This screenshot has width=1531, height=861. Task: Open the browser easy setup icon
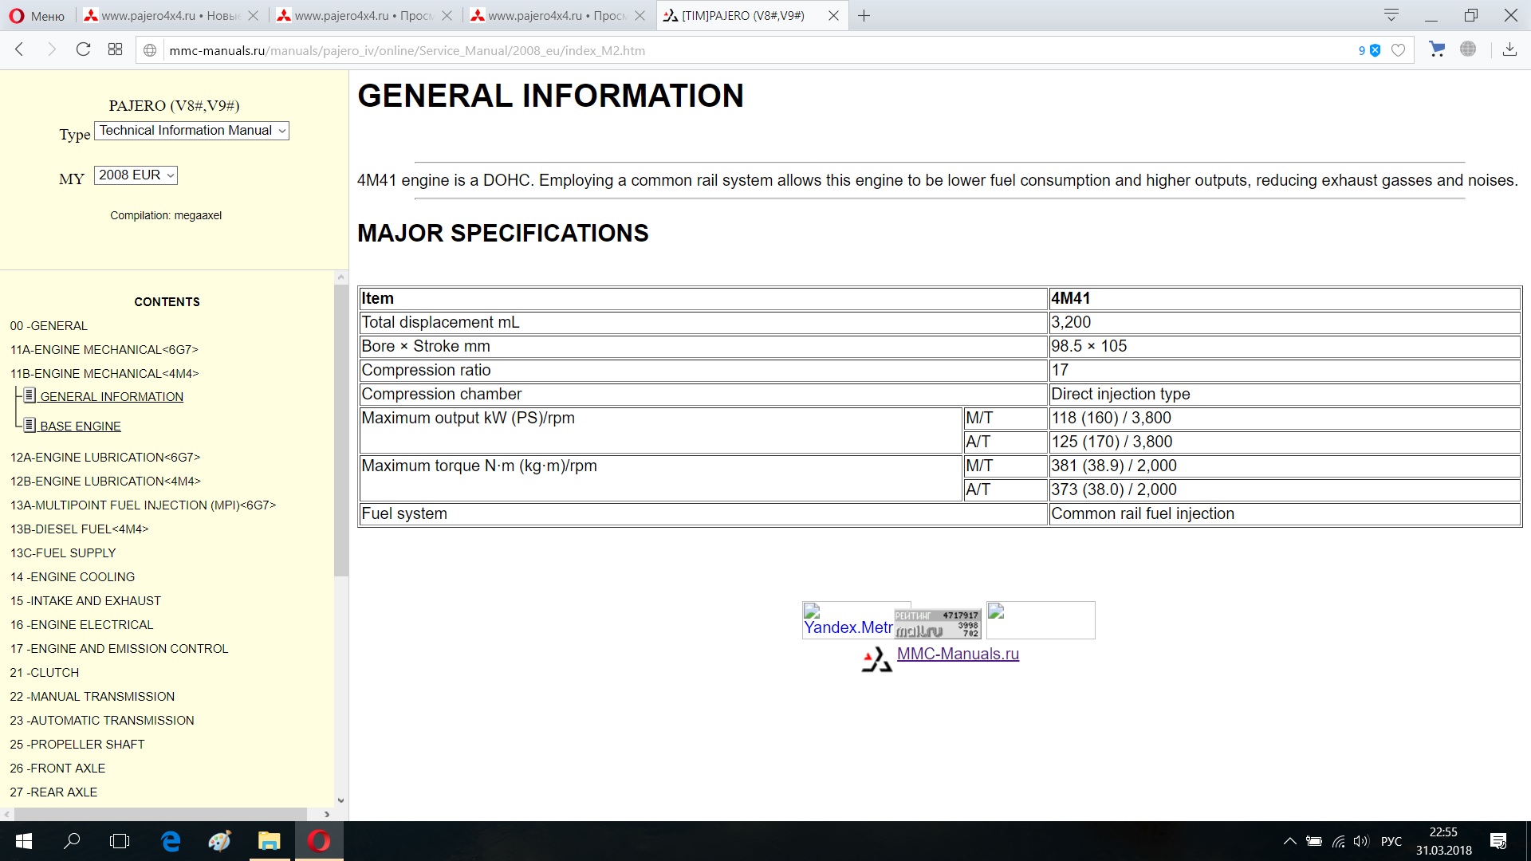click(1391, 15)
